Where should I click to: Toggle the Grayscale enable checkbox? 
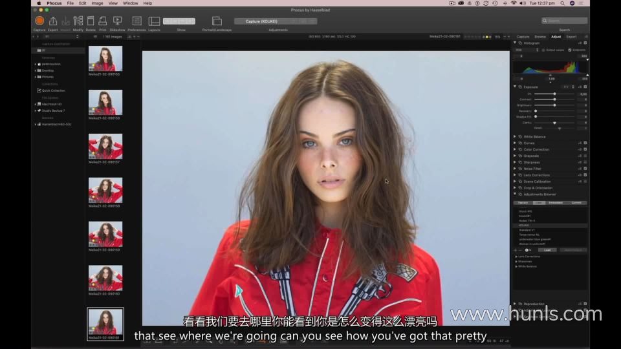point(585,156)
